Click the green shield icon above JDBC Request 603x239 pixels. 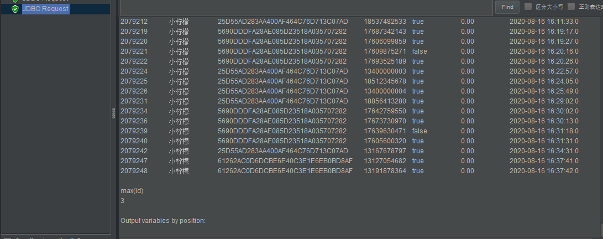pos(15,1)
